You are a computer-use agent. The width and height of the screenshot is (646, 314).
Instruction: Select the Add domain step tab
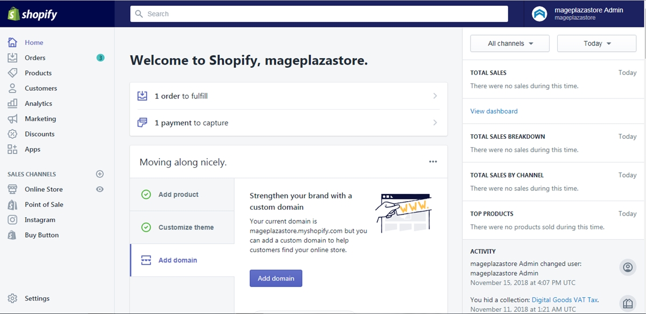182,260
